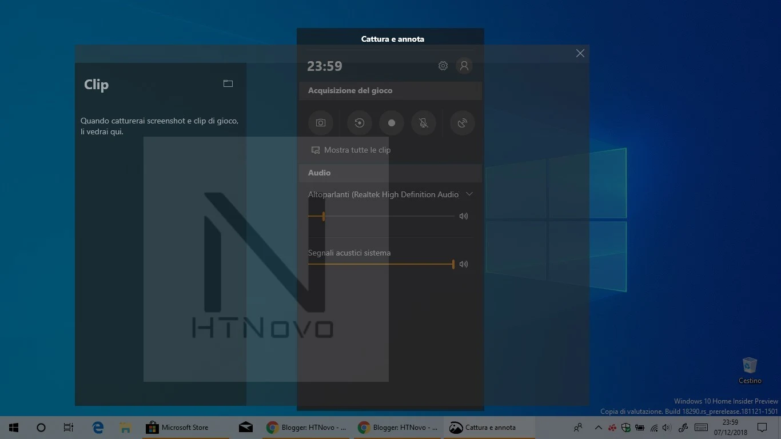781x439 pixels.
Task: Open system volume tray icon
Action: tap(666, 428)
